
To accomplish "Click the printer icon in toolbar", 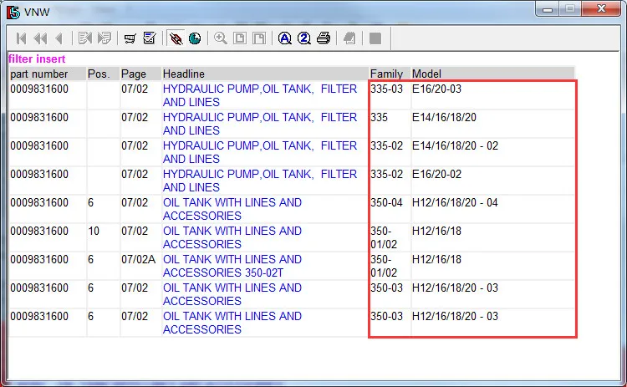I will coord(324,38).
